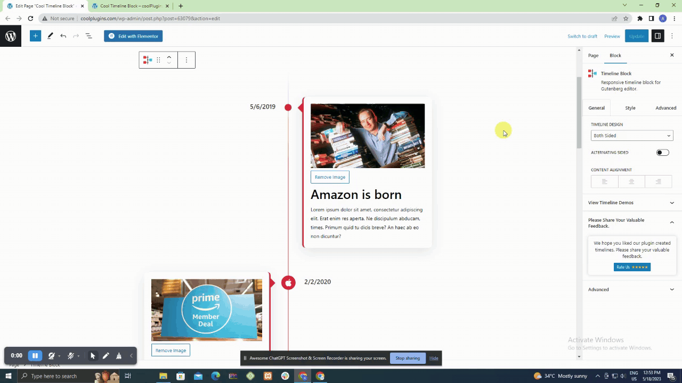Open the webcam options dropdown arrow

[x=59, y=356]
